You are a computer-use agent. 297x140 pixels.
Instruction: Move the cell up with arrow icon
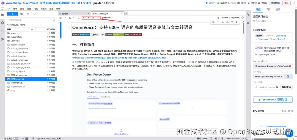point(218,22)
